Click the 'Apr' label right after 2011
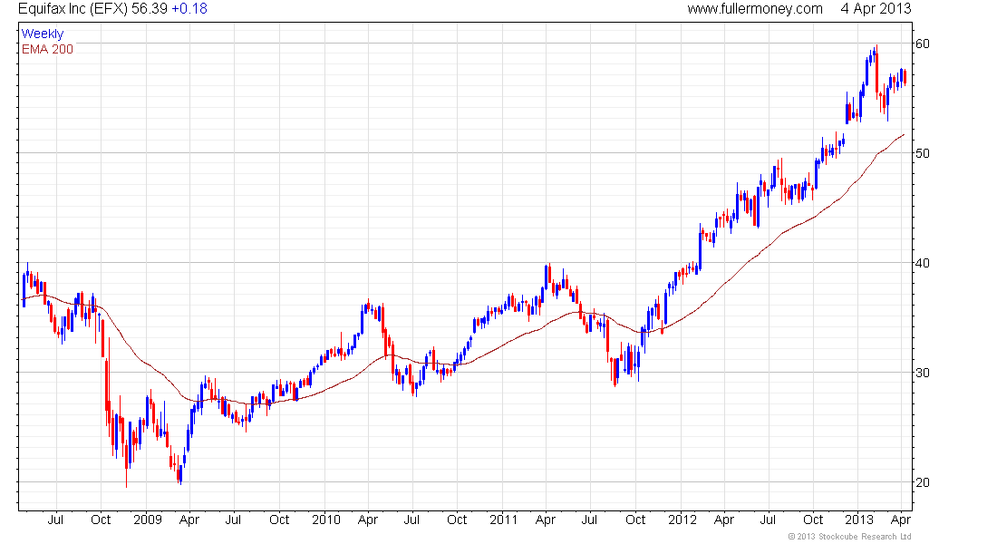Screen dimensions: 997x544 pos(546,520)
